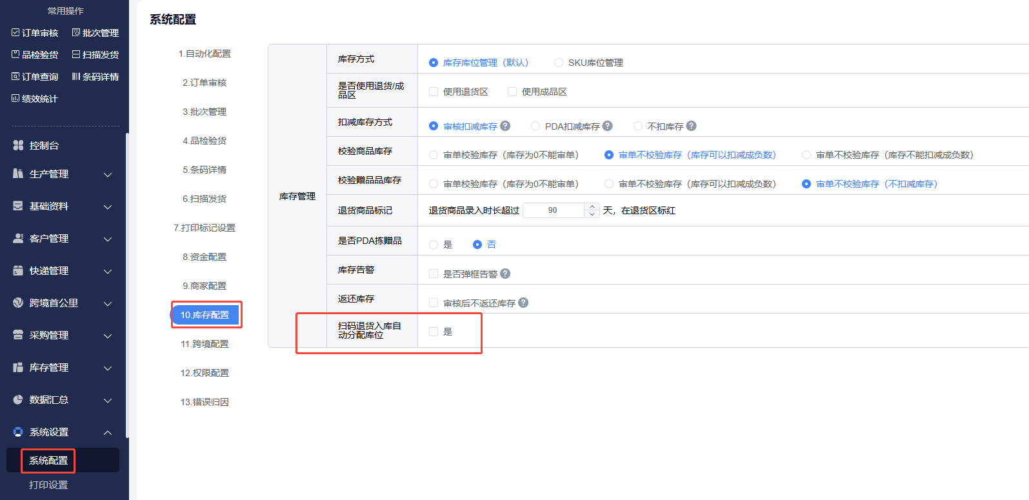Expand 数据汇总 menu chevron

point(108,400)
